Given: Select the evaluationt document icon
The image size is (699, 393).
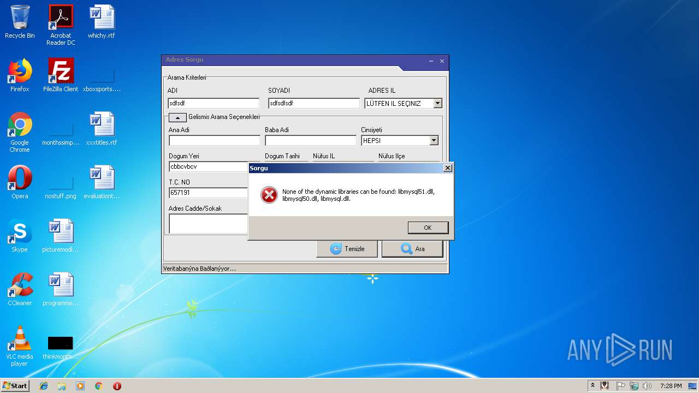Looking at the screenshot, I should point(102,182).
